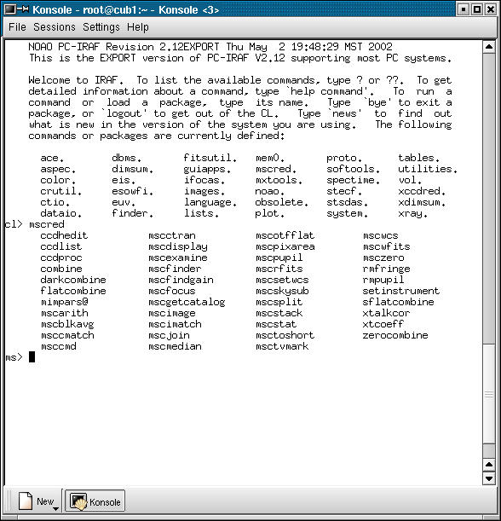This screenshot has width=501, height=521.
Task: Click the 'xtalkcor' task name
Action: (386, 313)
